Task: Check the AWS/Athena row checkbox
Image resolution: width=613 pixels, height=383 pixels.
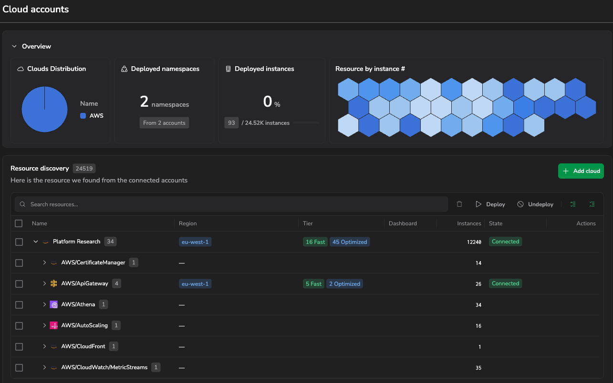Action: (19, 305)
